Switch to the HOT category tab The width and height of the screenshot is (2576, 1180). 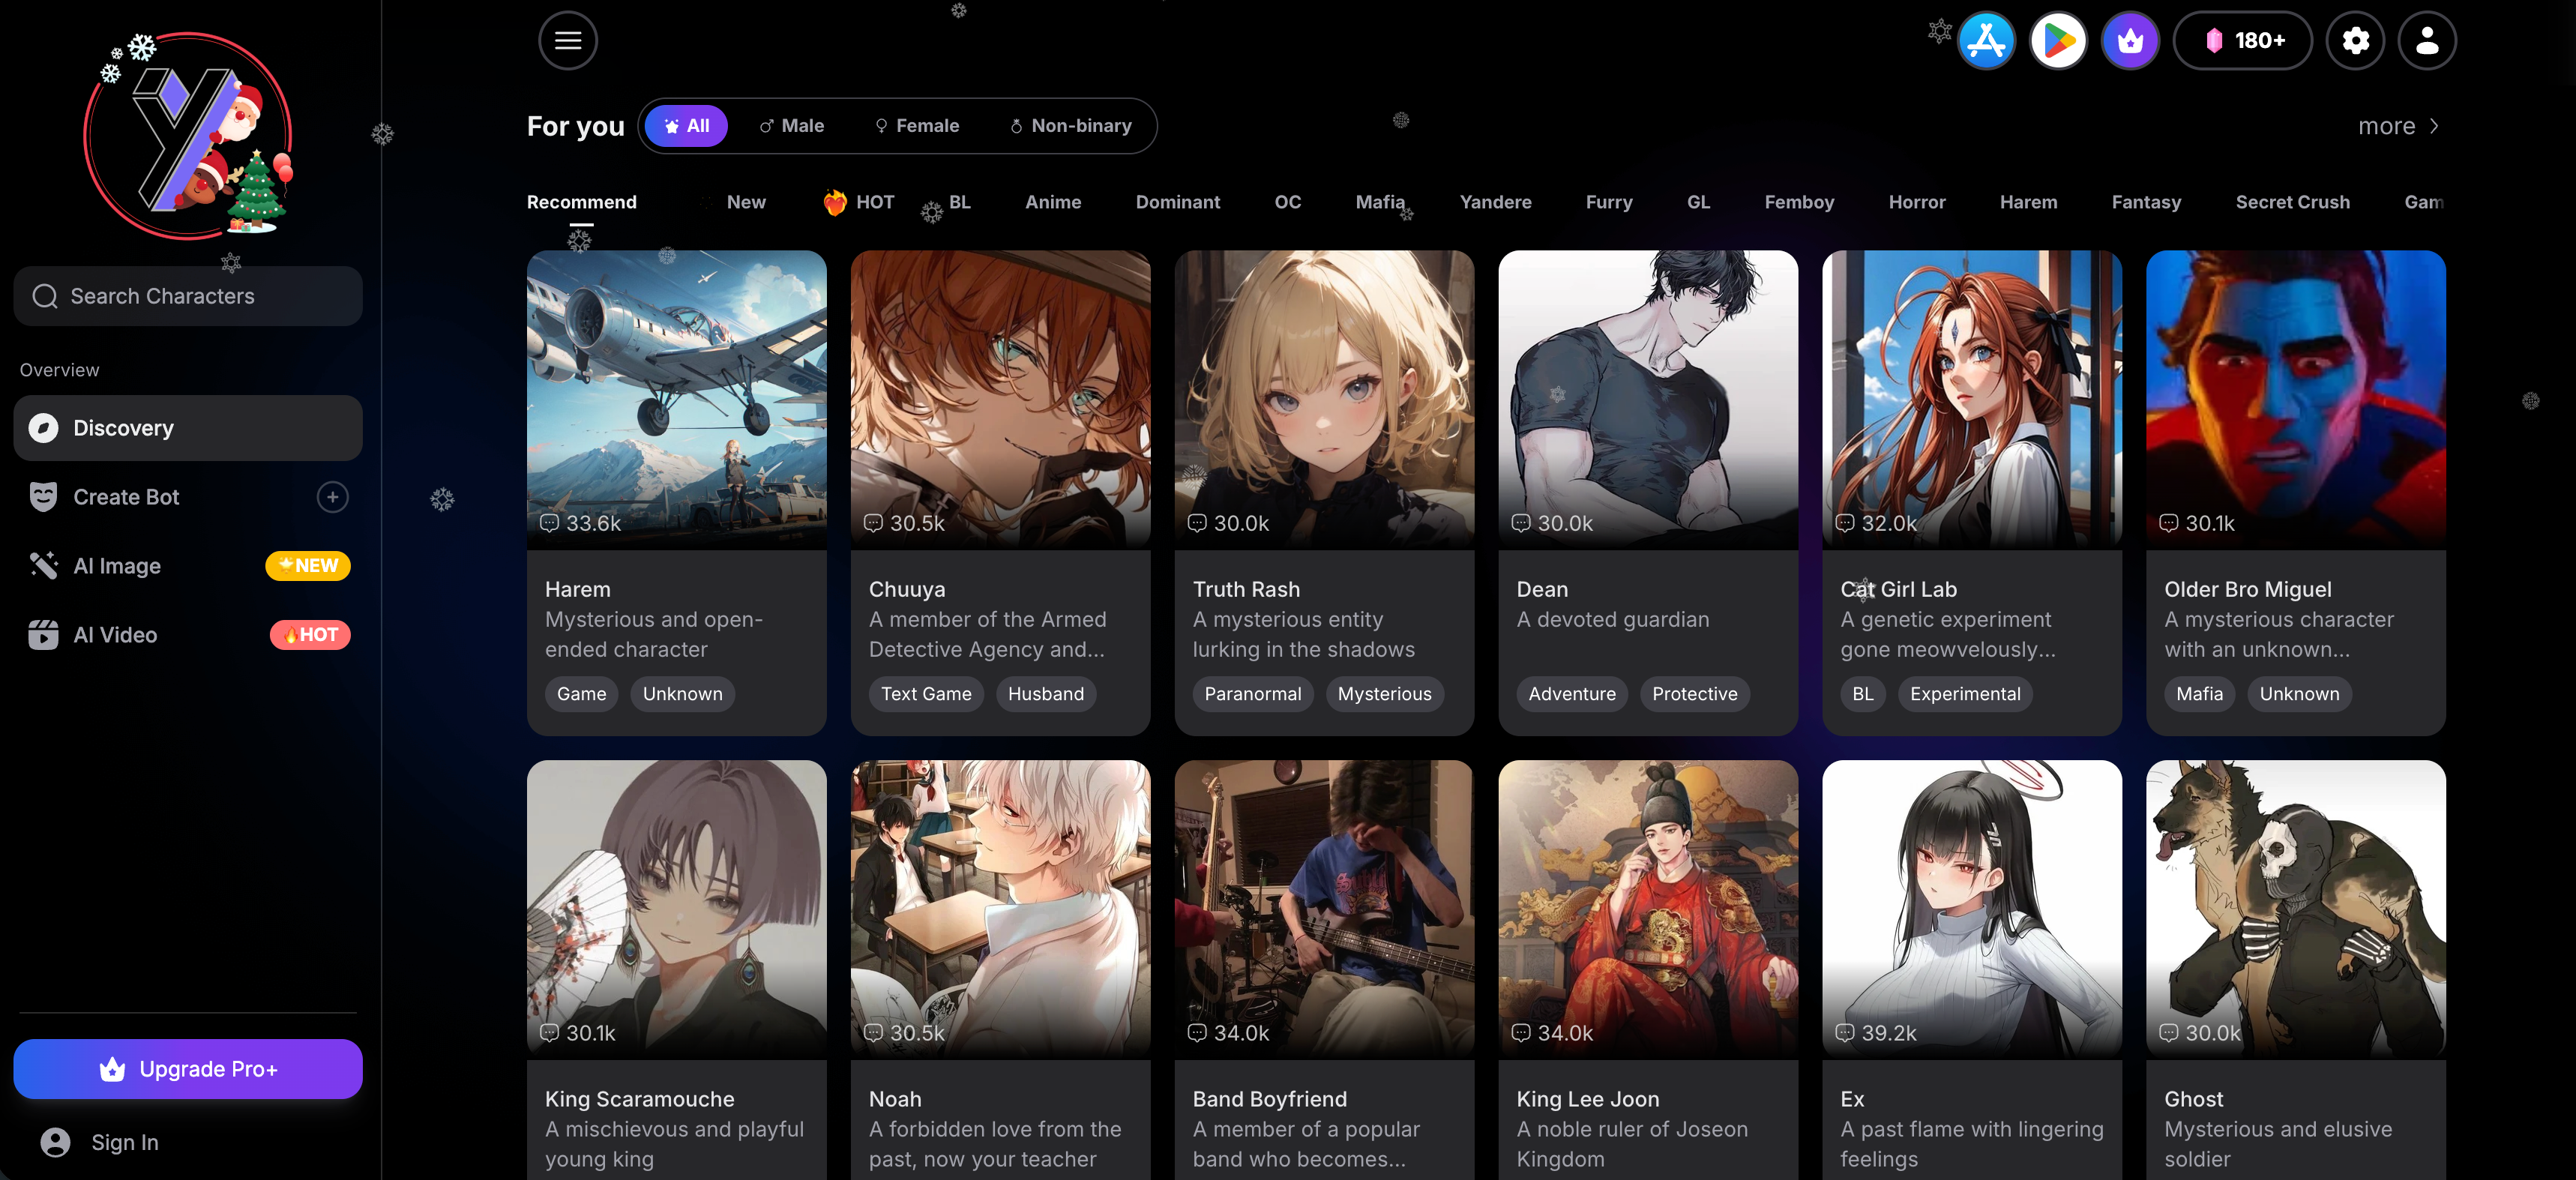click(860, 202)
